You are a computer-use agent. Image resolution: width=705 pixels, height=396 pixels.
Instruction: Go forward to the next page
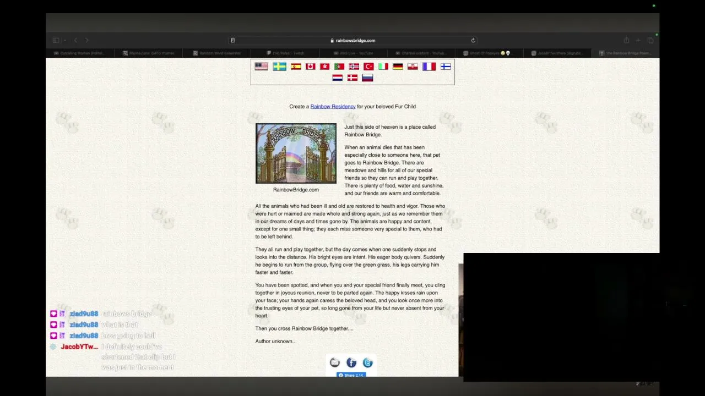(x=87, y=40)
